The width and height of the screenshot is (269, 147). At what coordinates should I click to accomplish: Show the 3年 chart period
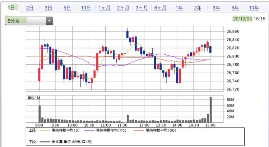tap(217, 8)
